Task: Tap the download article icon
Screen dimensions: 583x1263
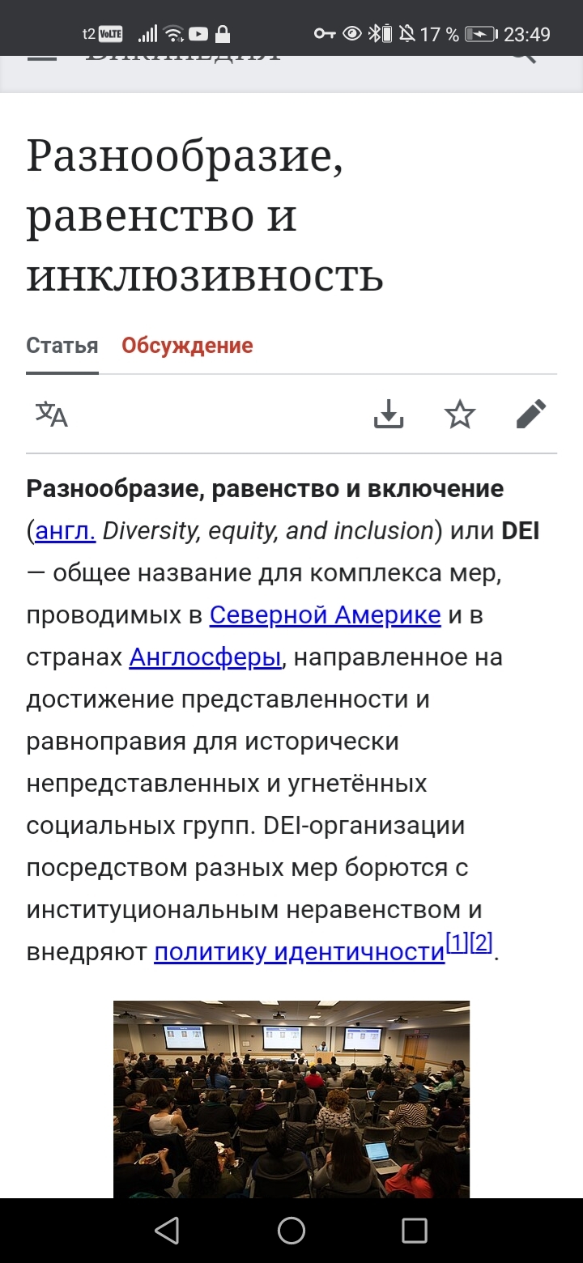Action: pos(389,415)
